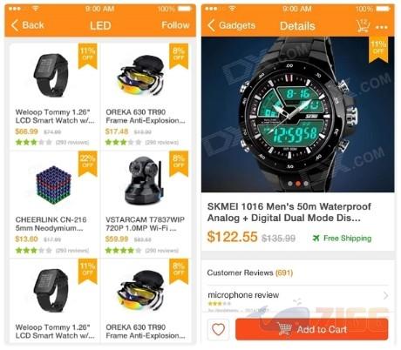Screen dimensions: 401x350
Task: Select the middle orange image carousel dot
Action: click(x=298, y=184)
